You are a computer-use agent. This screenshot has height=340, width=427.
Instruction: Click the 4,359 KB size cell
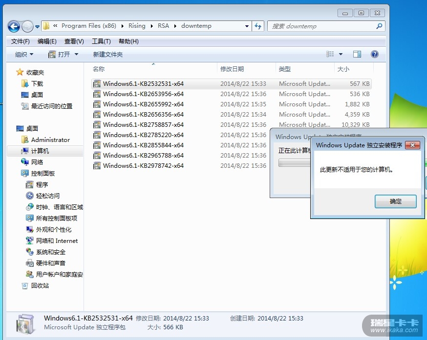tap(357, 115)
